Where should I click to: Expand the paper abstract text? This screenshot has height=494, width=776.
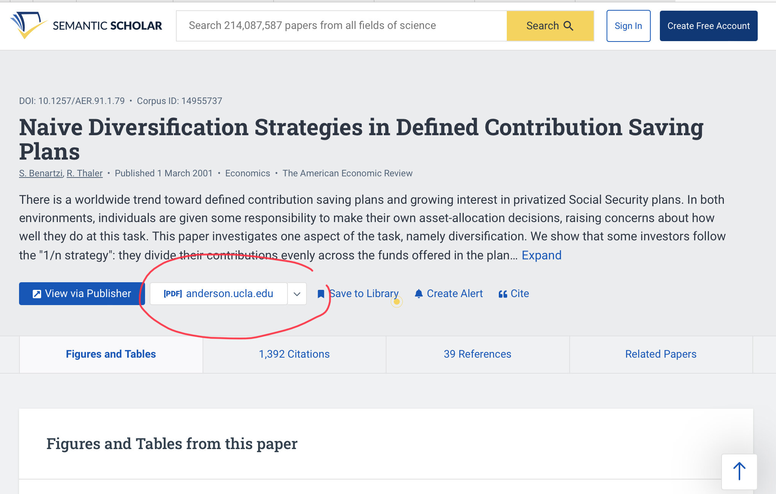[x=541, y=255]
